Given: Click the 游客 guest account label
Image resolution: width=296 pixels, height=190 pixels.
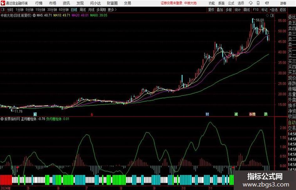Looking at the screenshot, I should (283, 3).
